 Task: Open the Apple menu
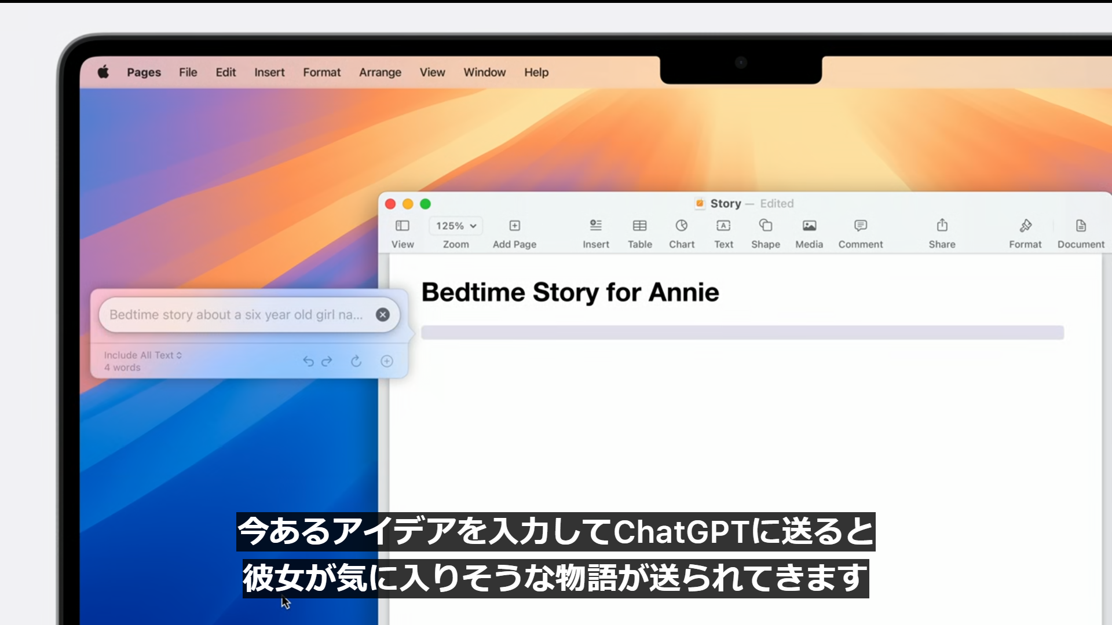click(x=104, y=72)
